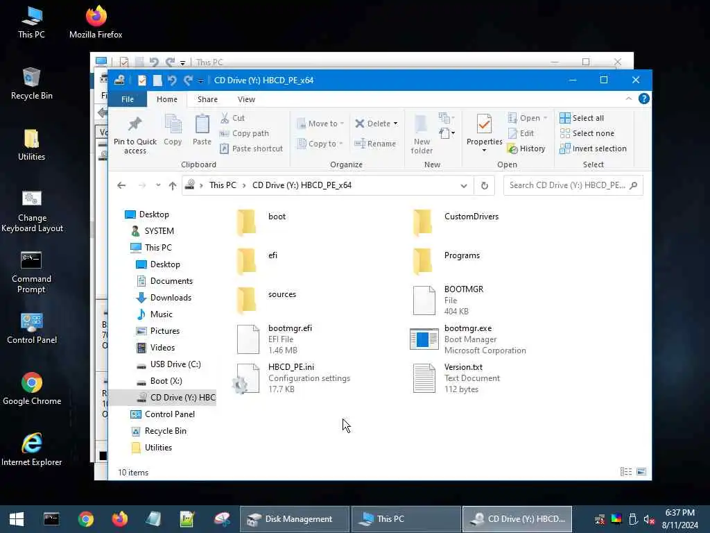Open the Move to dropdown
Screen dimensions: 710x533
[x=320, y=124]
